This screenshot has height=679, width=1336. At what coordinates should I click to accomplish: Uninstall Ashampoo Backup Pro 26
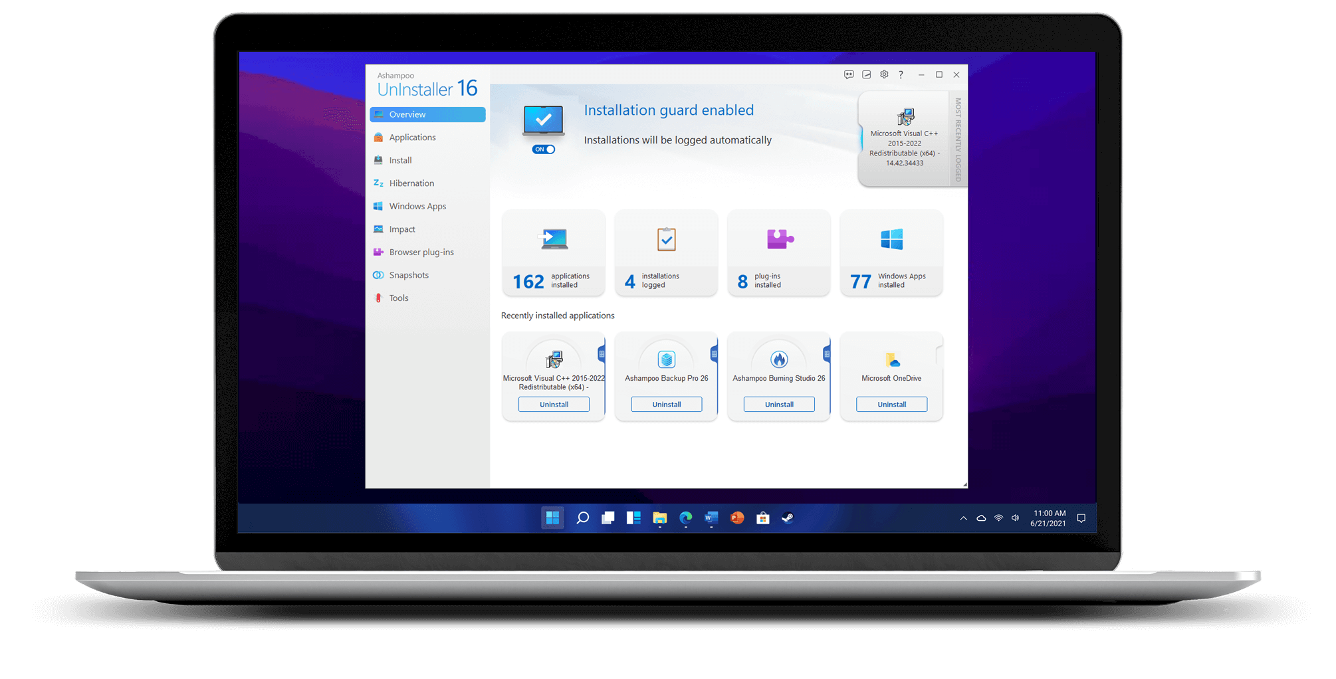pos(666,404)
